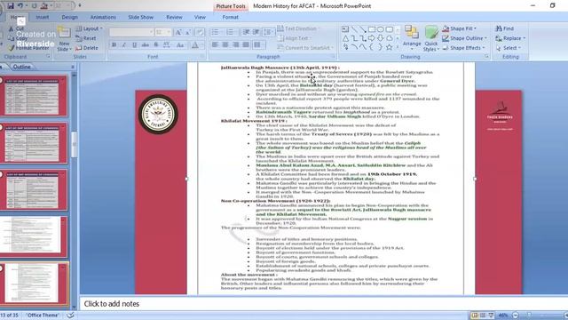Start Slide Show view from status bar
This screenshot has width=568, height=320.
(x=491, y=316)
